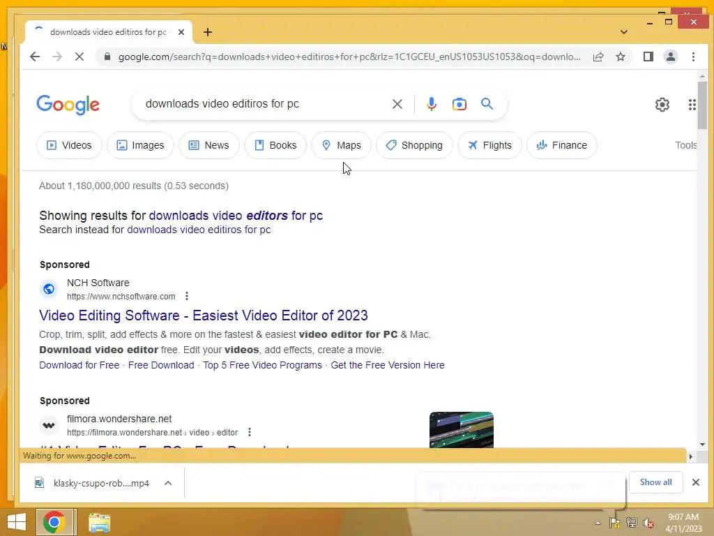Expand download item options chevron
This screenshot has height=536, width=714.
point(168,483)
